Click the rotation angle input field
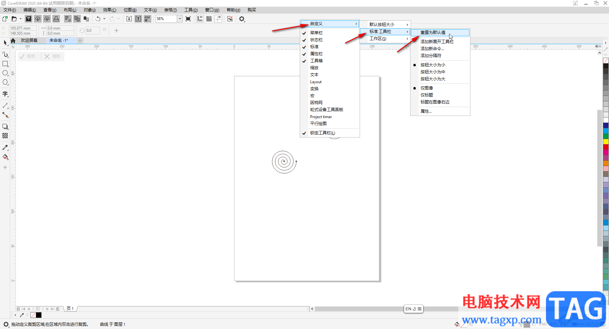Screen dimensions: 609x329 click(x=93, y=30)
